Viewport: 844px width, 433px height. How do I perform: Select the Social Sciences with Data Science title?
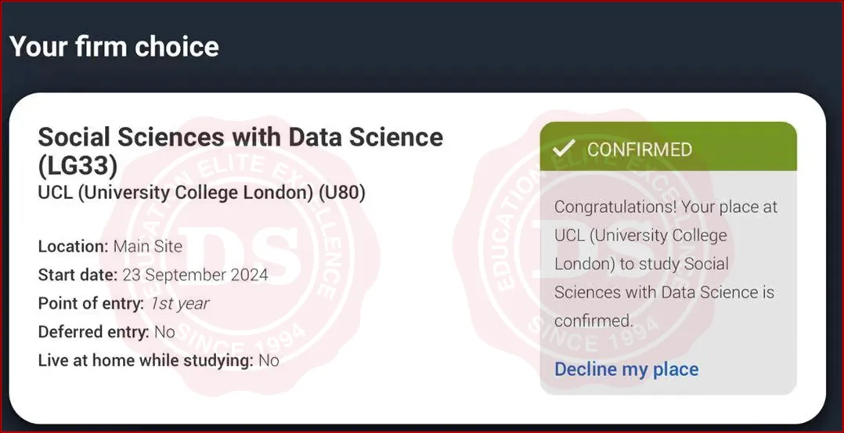240,137
